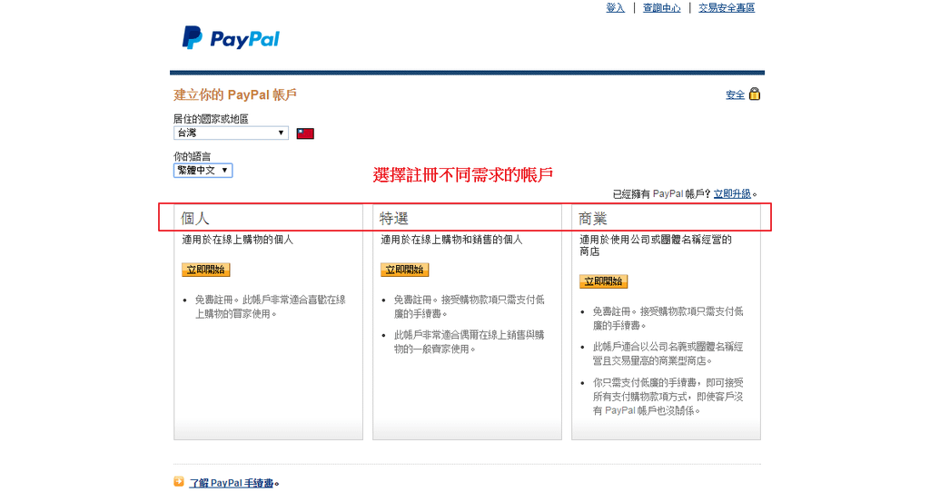Screen dimensions: 930x502
Task: Click 特選 bullet about 偶爾在線上銷售
Action: coord(469,342)
